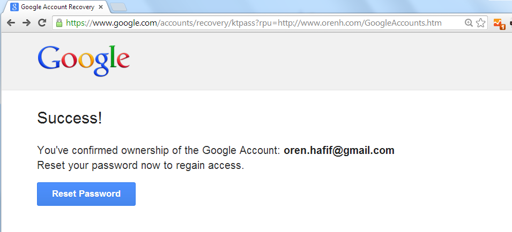Close the Google Account Recovery tab

(x=101, y=7)
